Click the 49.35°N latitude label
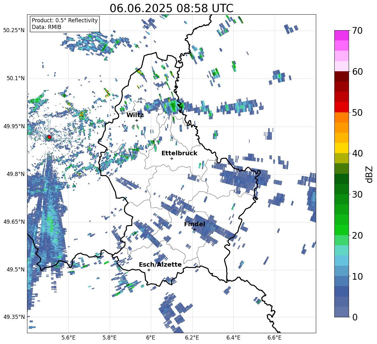The image size is (377, 344). (x=14, y=317)
